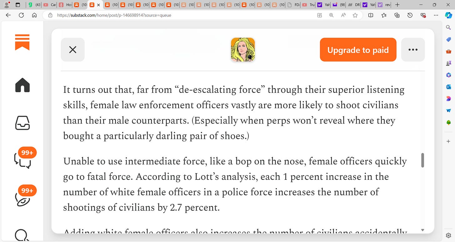The height and width of the screenshot is (242, 455).
Task: Close the active Substack tab
Action: click(x=99, y=5)
